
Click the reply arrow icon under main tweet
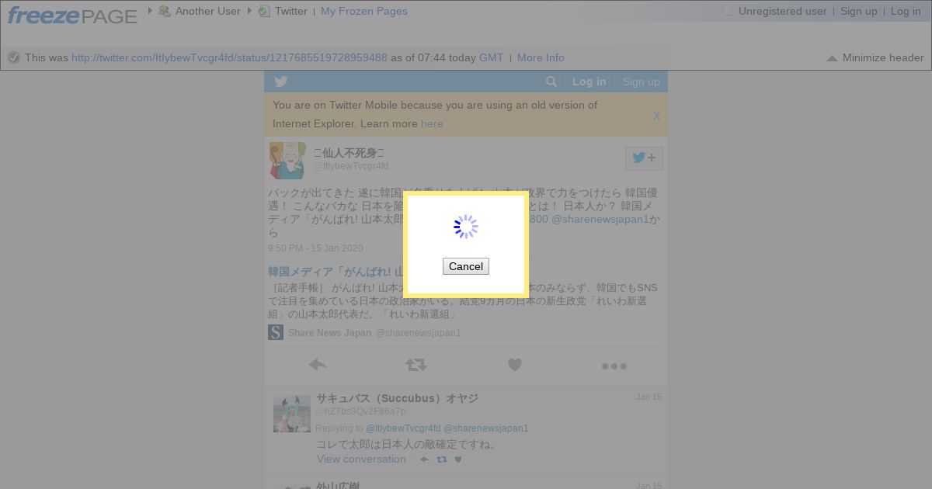[x=317, y=365]
